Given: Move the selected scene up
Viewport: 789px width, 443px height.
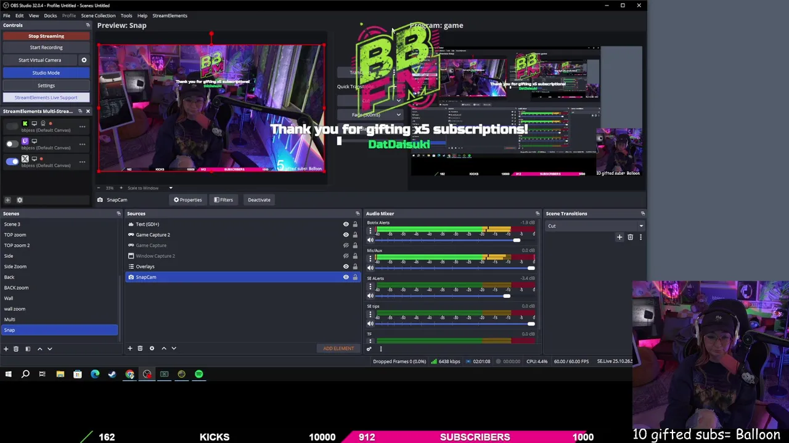Looking at the screenshot, I should click(39, 349).
